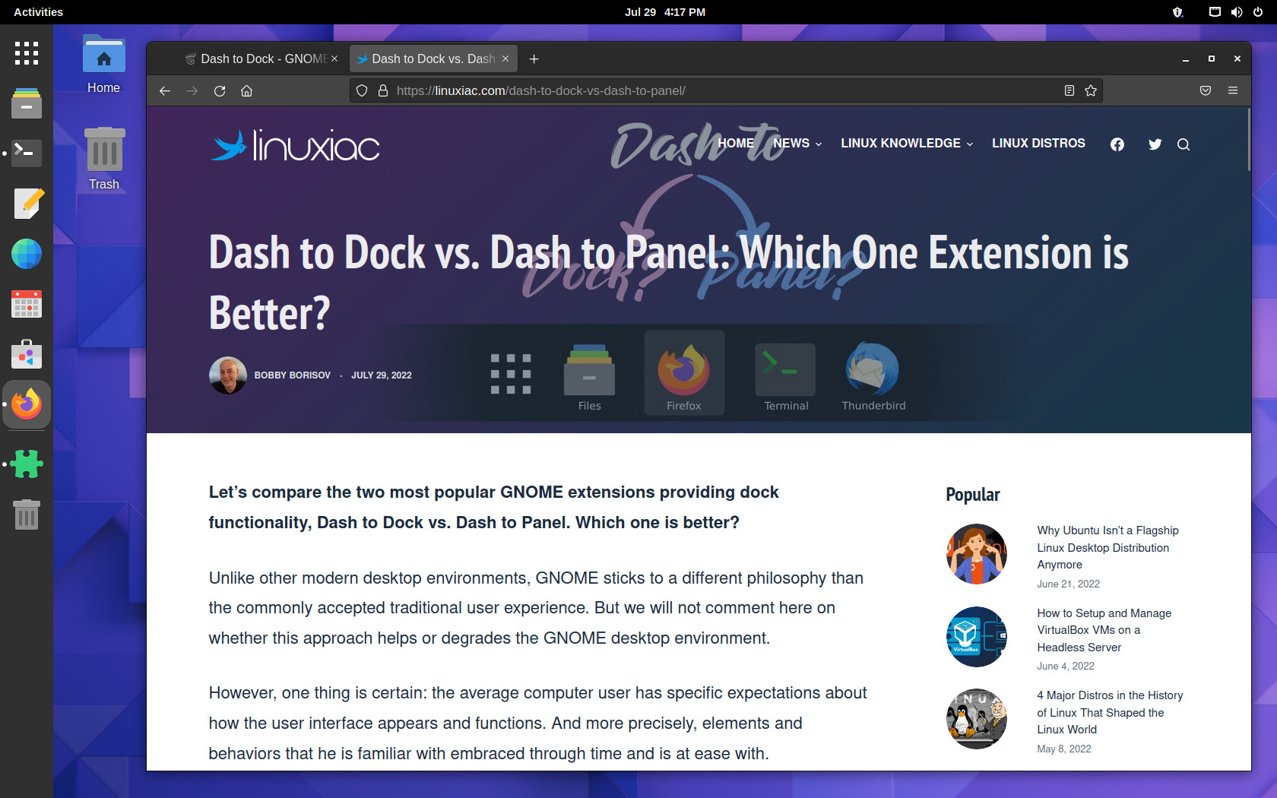Viewport: 1277px width, 798px height.
Task: Open 4 Major Distros article link
Action: coord(1110,712)
